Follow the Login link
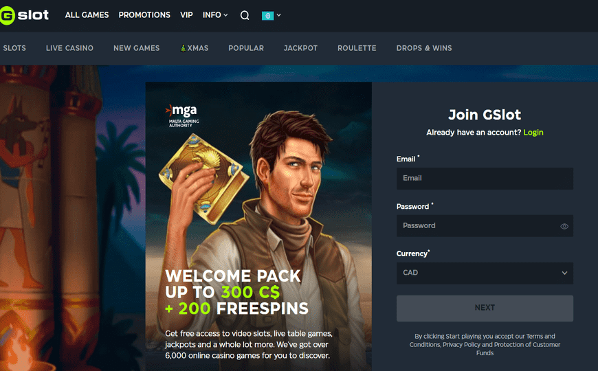Image resolution: width=598 pixels, height=371 pixels. pyautogui.click(x=533, y=133)
